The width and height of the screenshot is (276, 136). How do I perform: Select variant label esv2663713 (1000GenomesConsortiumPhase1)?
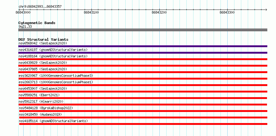pyautogui.click(x=56, y=82)
